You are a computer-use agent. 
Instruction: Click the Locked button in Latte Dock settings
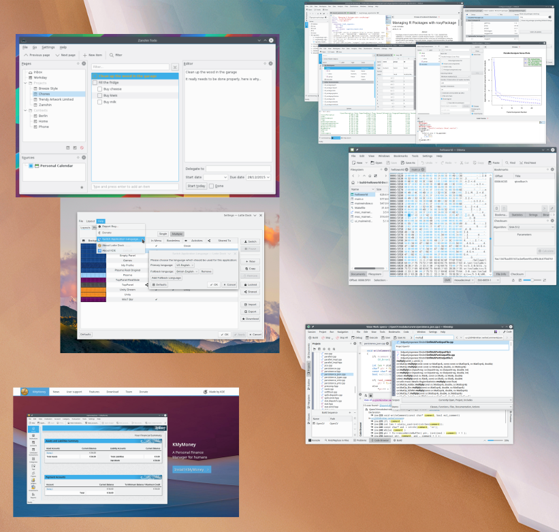(251, 284)
